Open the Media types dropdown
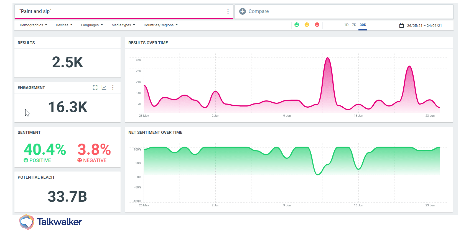The width and height of the screenshot is (466, 231). point(123,25)
